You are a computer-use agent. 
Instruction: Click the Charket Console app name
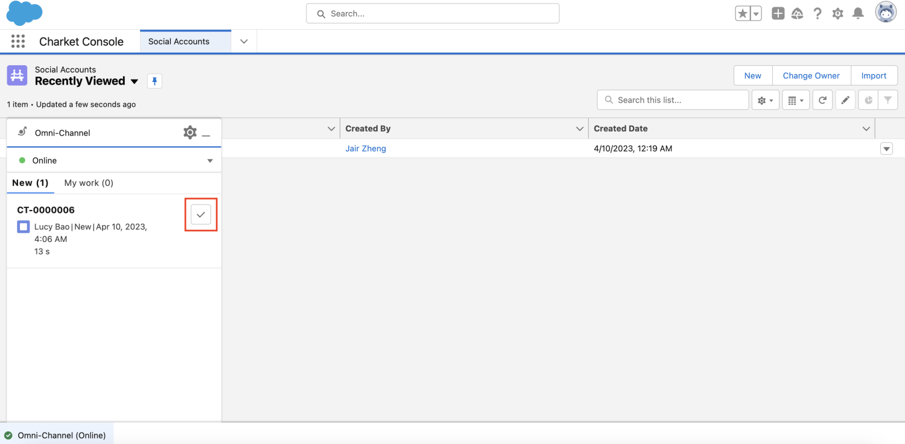pyautogui.click(x=81, y=42)
